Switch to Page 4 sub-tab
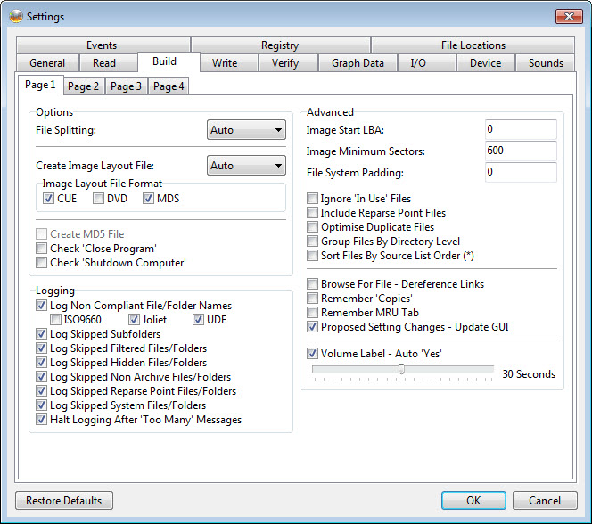Screen dimensions: 592x524 coord(169,86)
